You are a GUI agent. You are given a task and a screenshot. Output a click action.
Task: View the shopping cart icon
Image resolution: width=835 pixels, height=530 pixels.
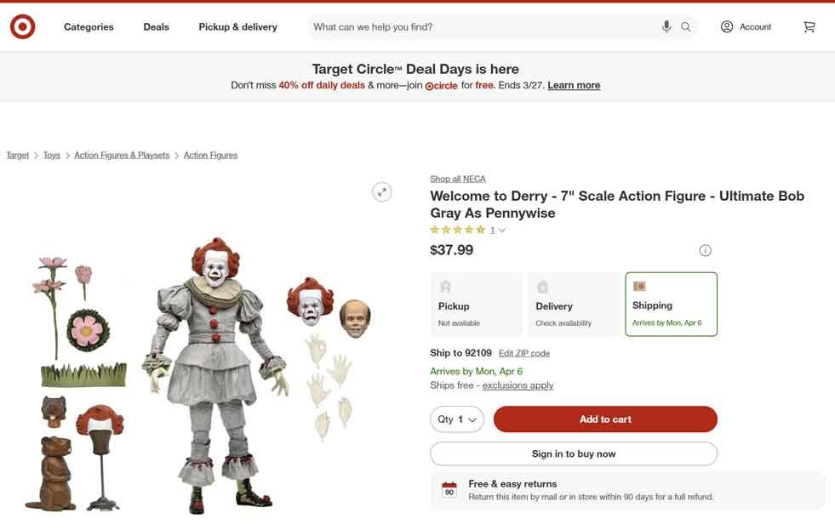(x=809, y=26)
